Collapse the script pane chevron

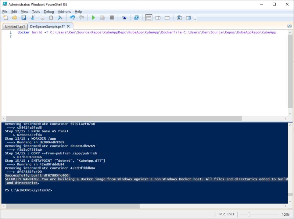(x=289, y=26)
